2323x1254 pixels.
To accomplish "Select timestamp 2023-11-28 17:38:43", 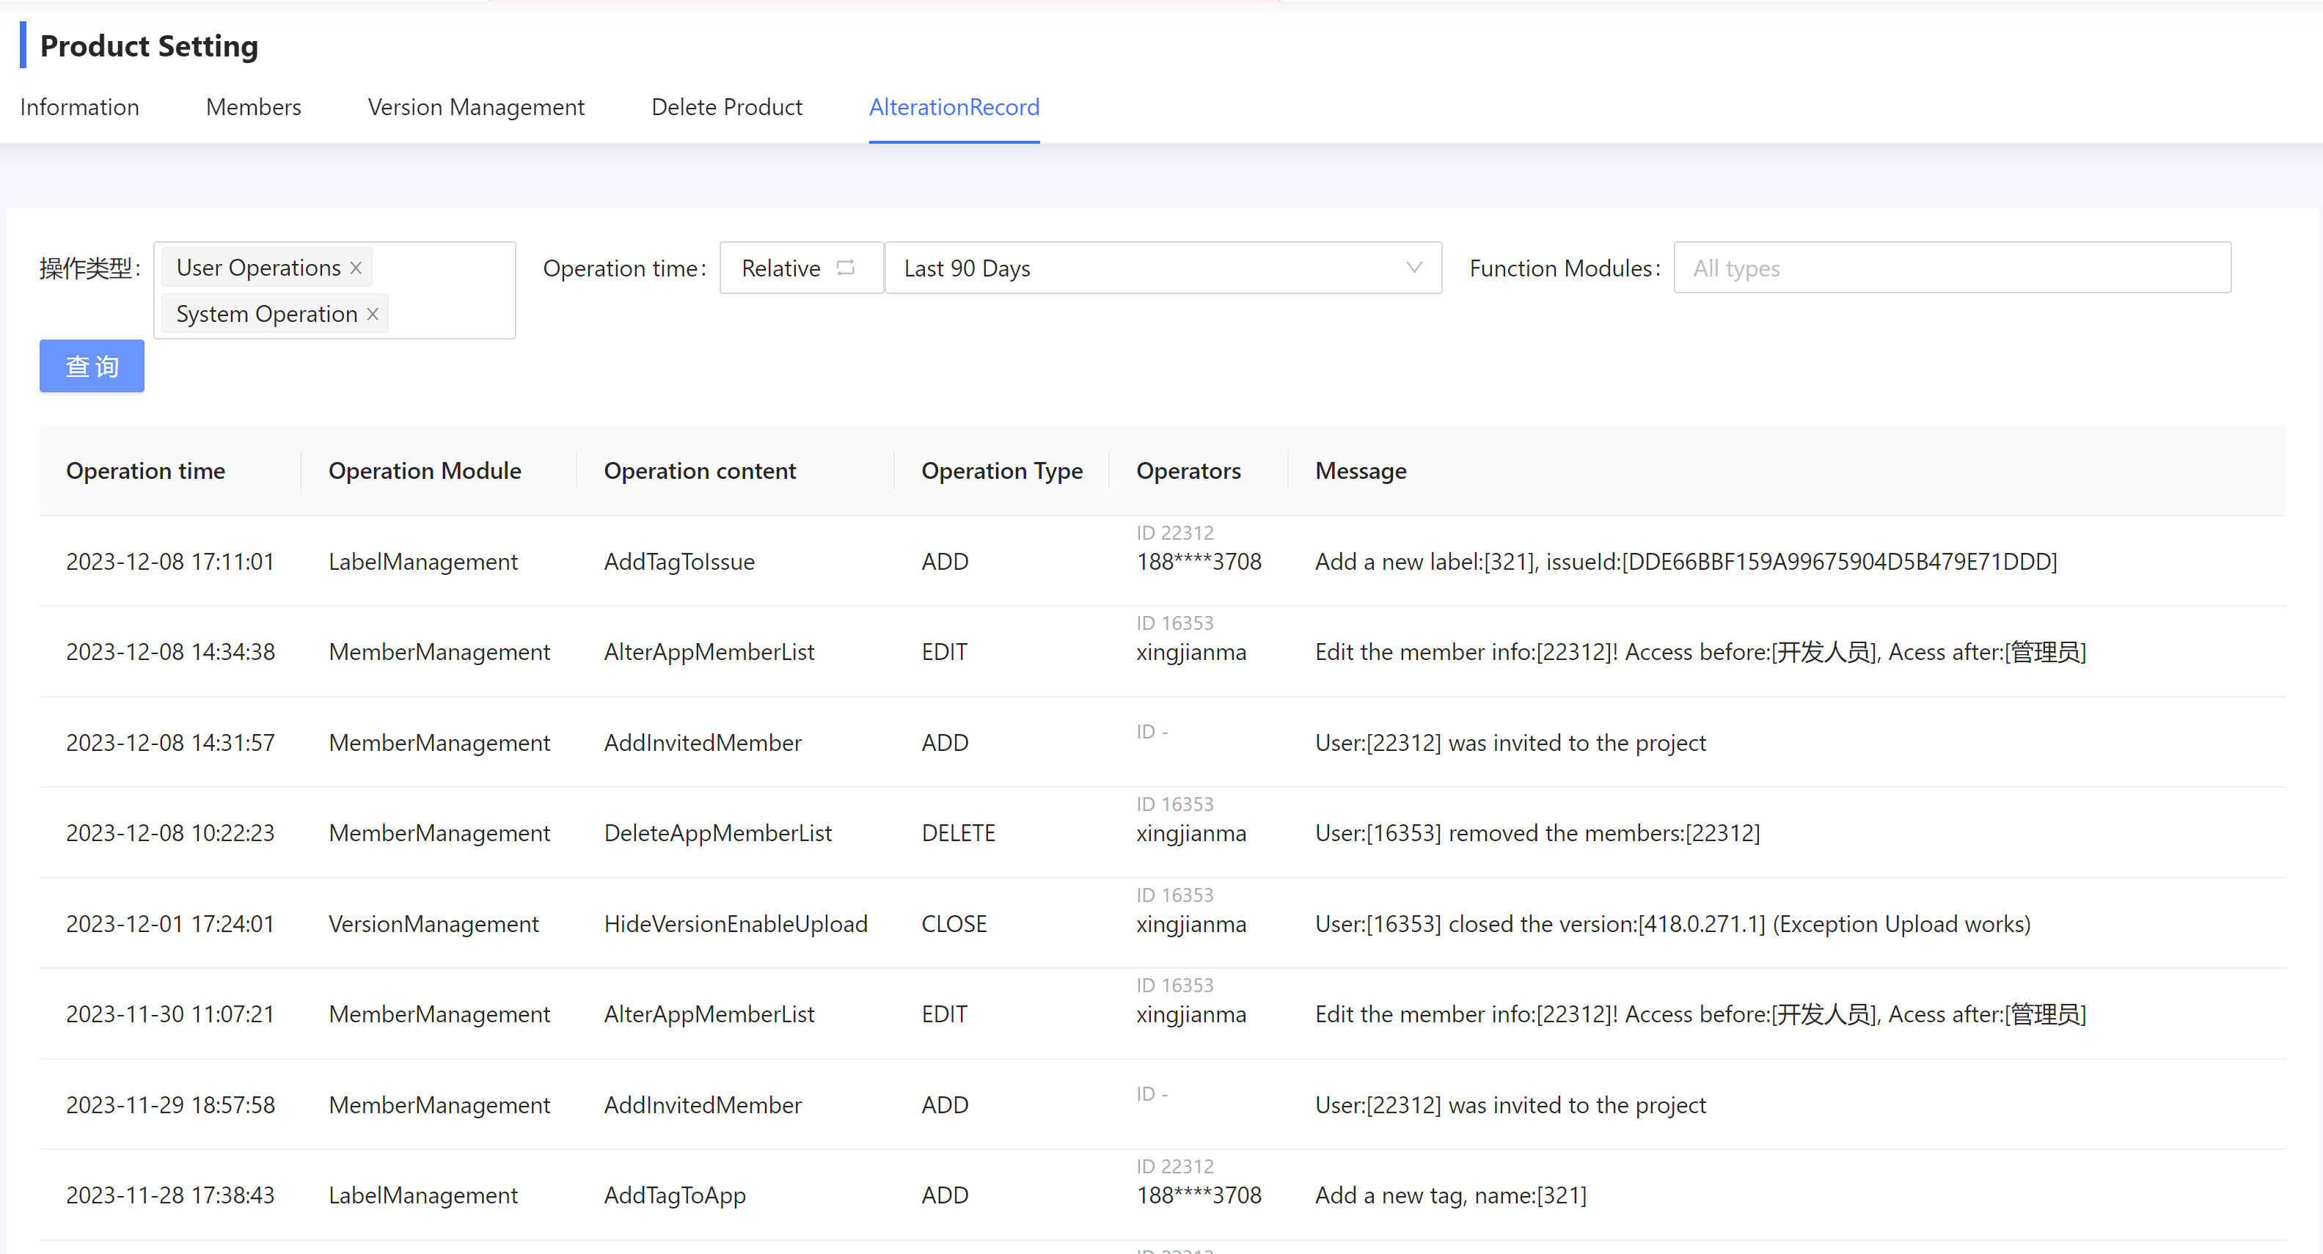I will (169, 1195).
